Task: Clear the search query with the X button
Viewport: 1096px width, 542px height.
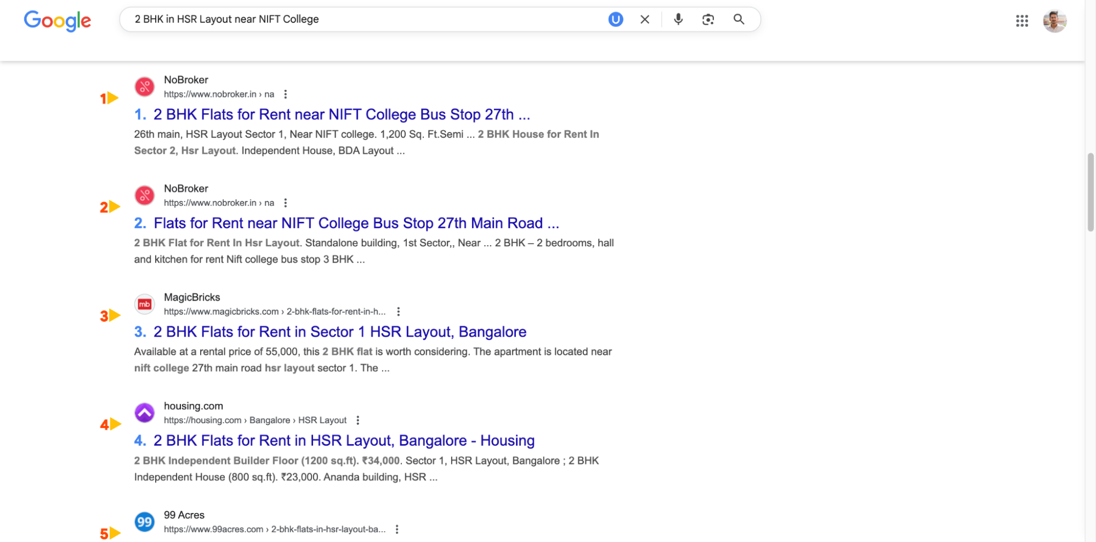Action: click(x=645, y=19)
